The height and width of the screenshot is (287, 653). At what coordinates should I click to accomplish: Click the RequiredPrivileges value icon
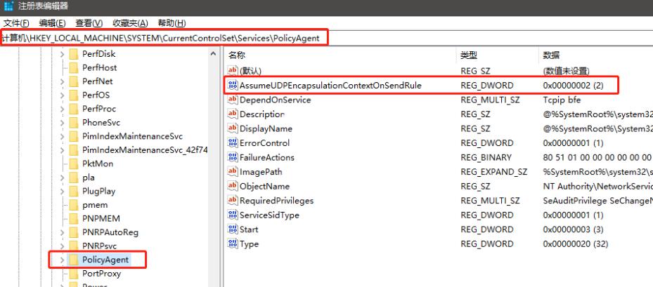233,201
